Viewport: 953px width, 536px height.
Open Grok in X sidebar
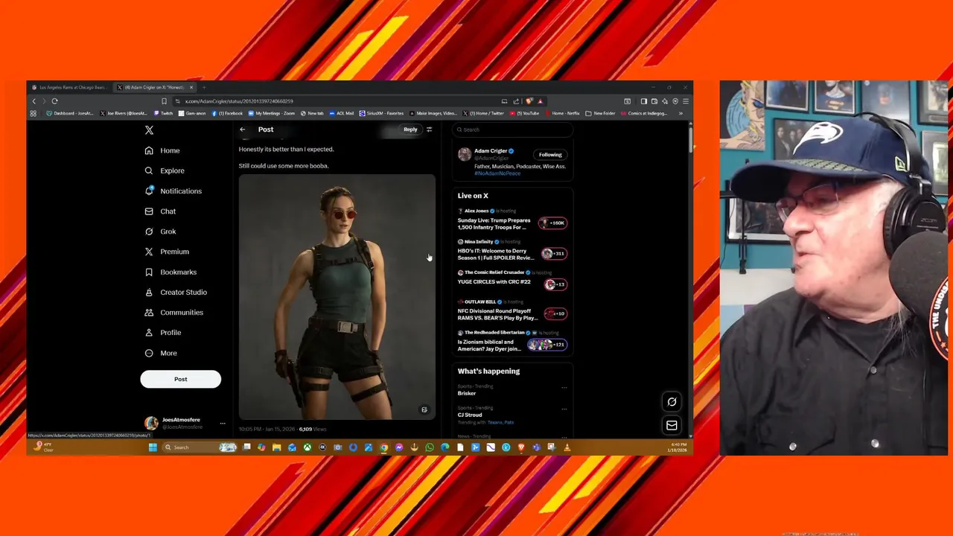point(160,232)
